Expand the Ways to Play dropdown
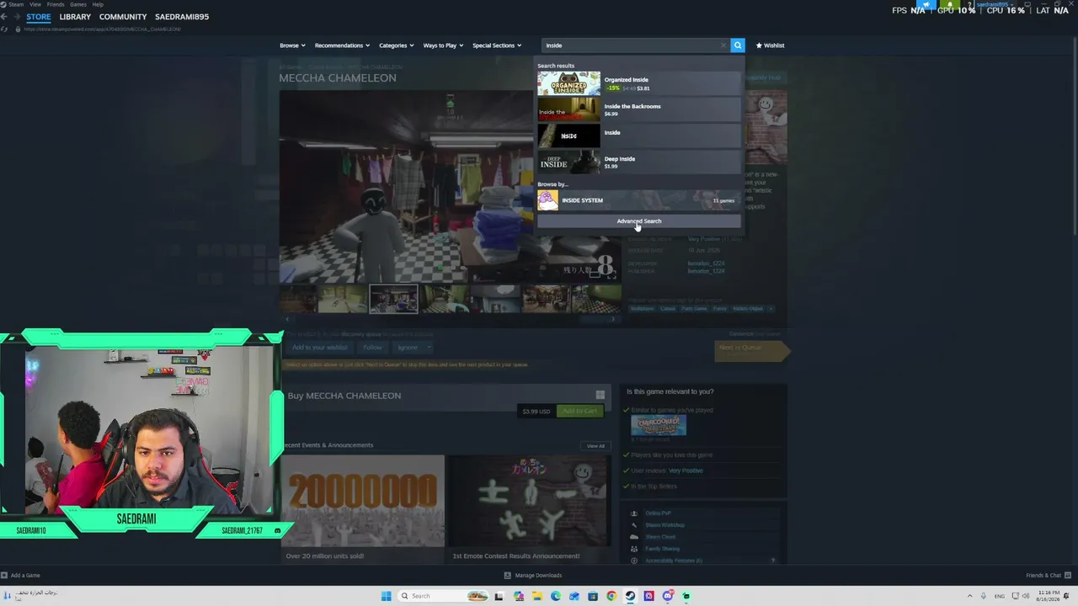The width and height of the screenshot is (1078, 606). pos(443,45)
